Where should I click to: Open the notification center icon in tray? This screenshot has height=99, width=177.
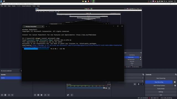(x=175, y=1)
